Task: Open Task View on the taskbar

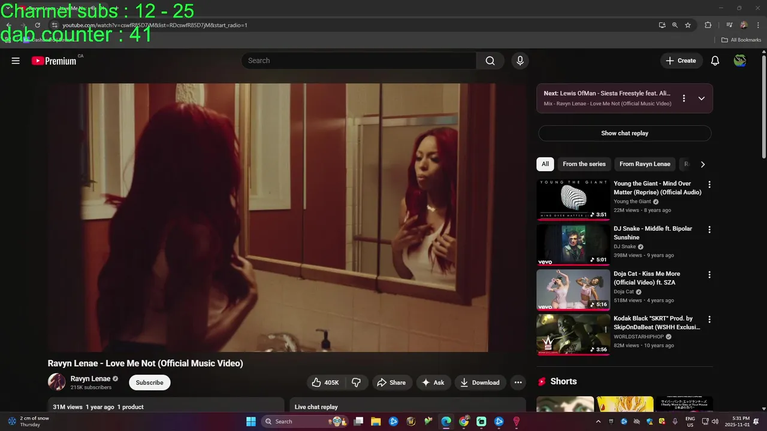Action: 358,421
